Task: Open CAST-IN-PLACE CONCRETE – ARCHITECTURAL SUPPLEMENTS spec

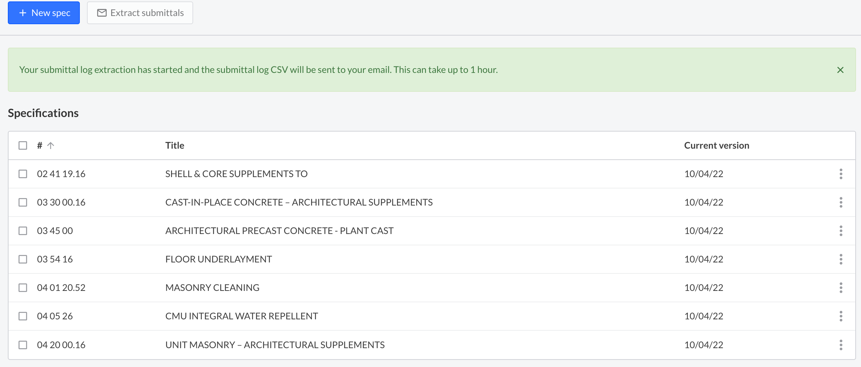Action: click(299, 202)
